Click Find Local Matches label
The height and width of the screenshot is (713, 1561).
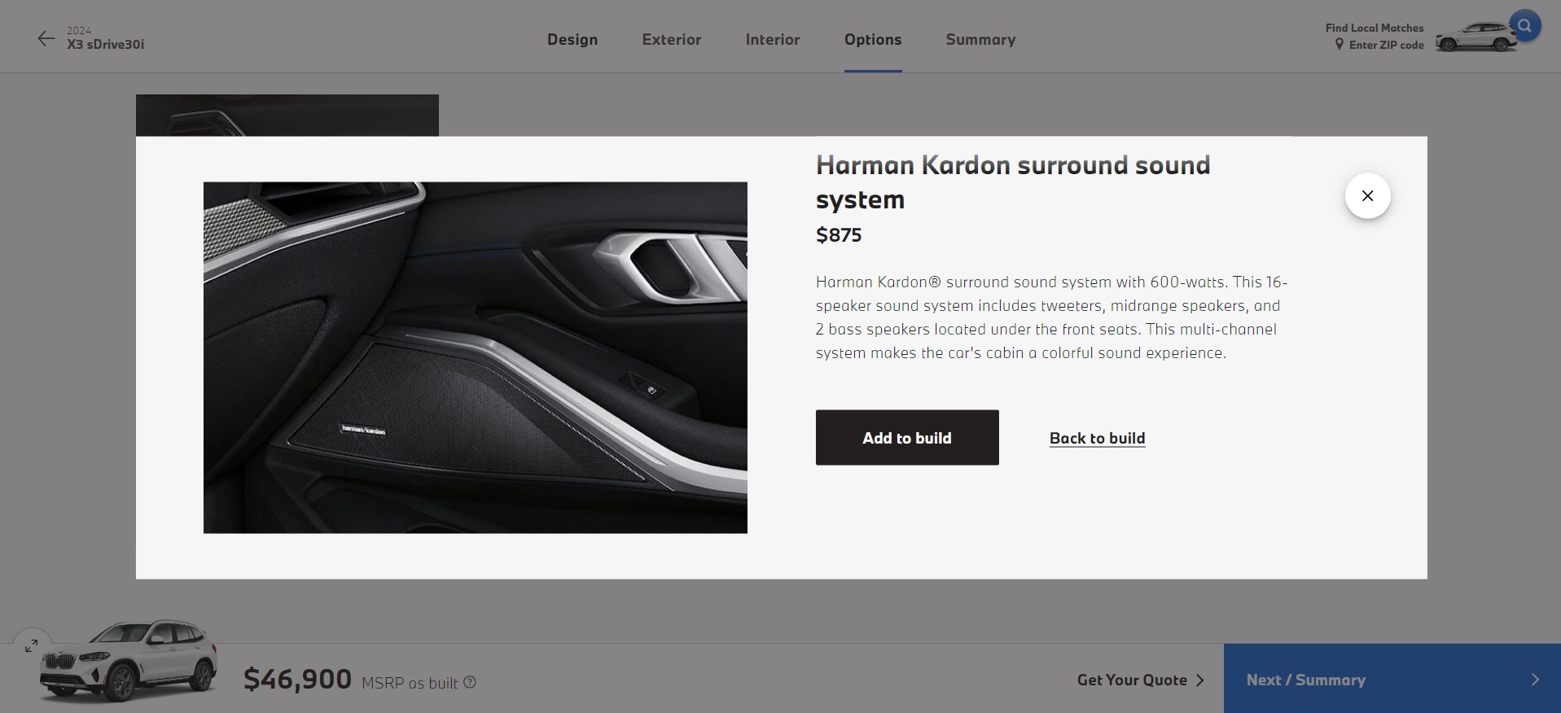click(1375, 28)
